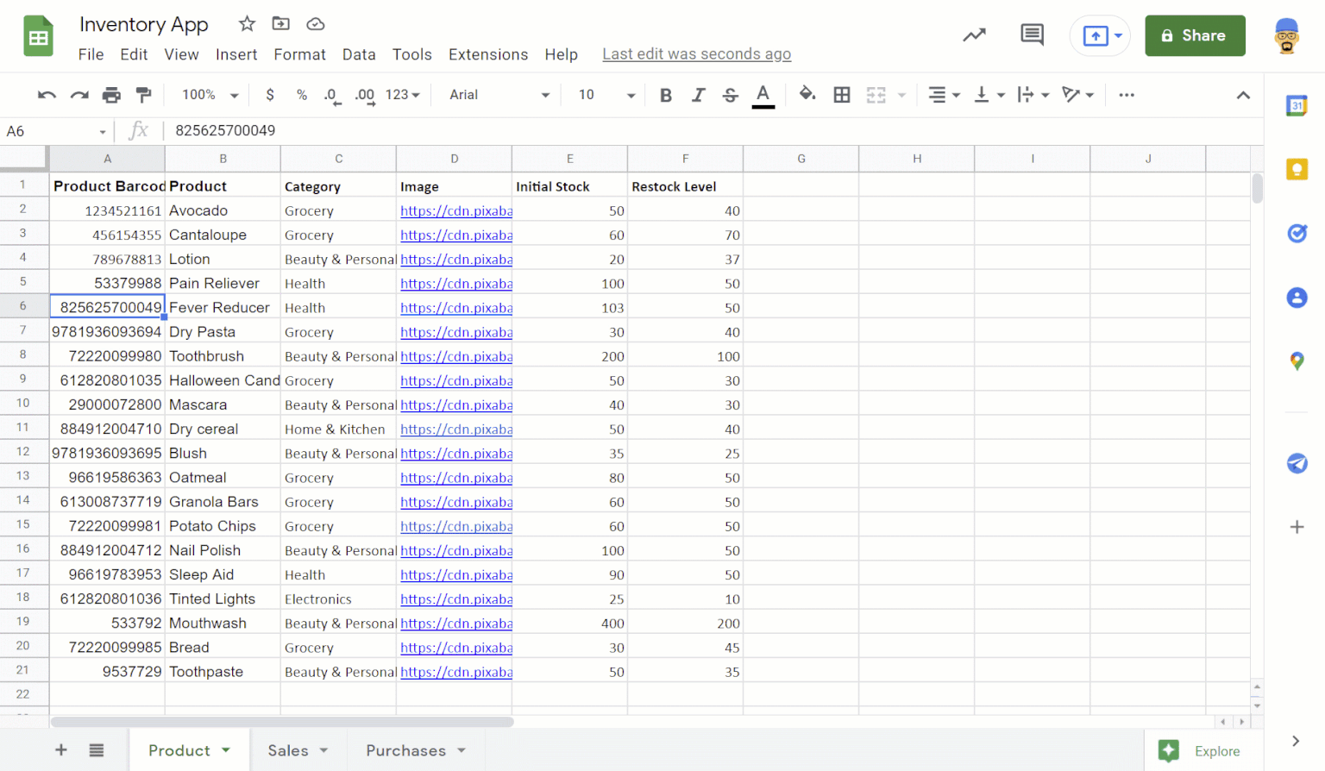The height and width of the screenshot is (771, 1325).
Task: Open comment history
Action: click(1032, 34)
